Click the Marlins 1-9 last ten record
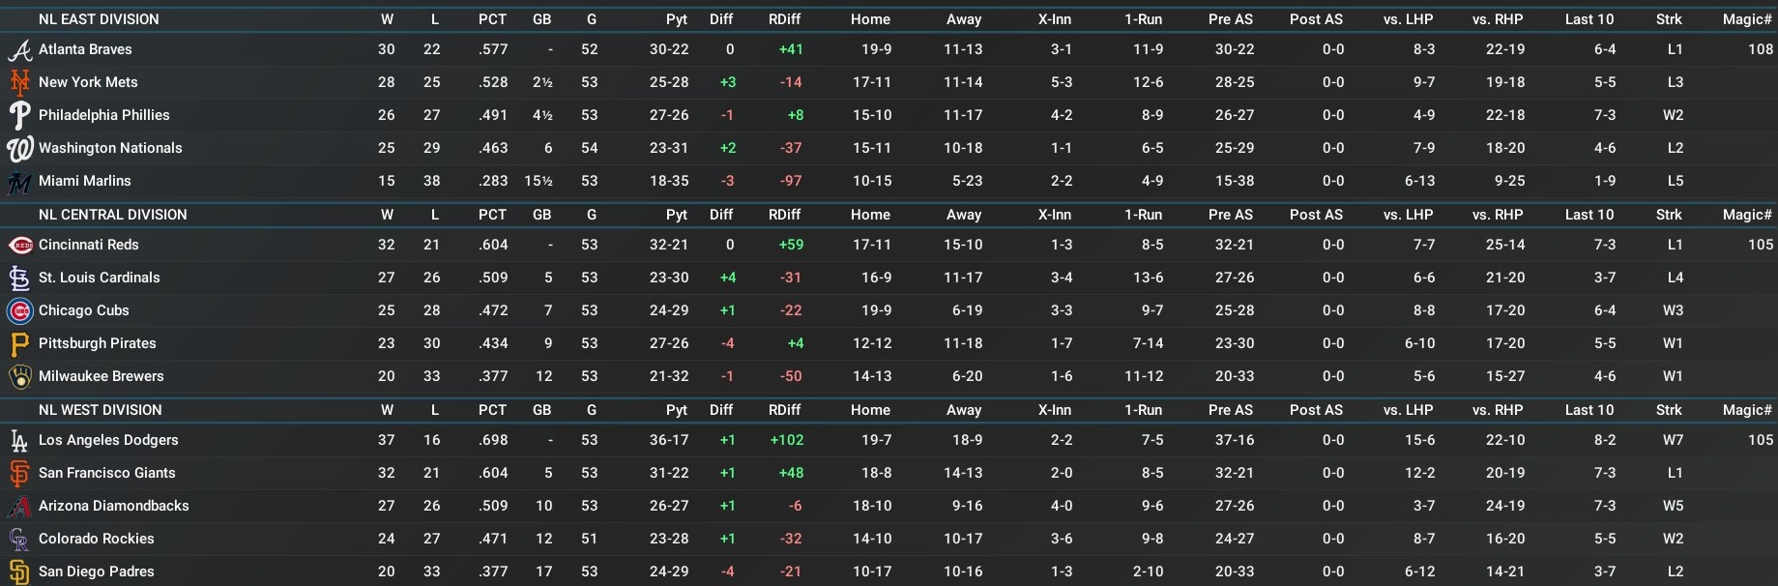 [1605, 181]
